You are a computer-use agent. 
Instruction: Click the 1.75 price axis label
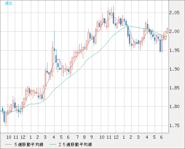pos(174,125)
